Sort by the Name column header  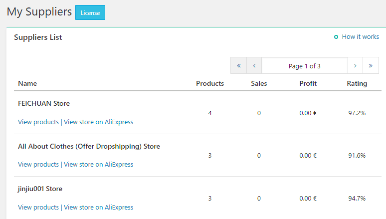tap(27, 83)
